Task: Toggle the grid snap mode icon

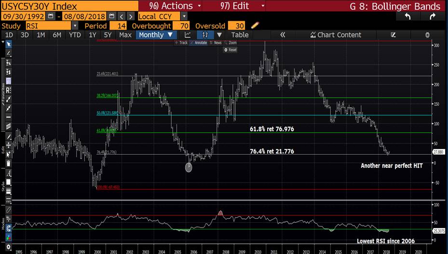Action: point(9,219)
